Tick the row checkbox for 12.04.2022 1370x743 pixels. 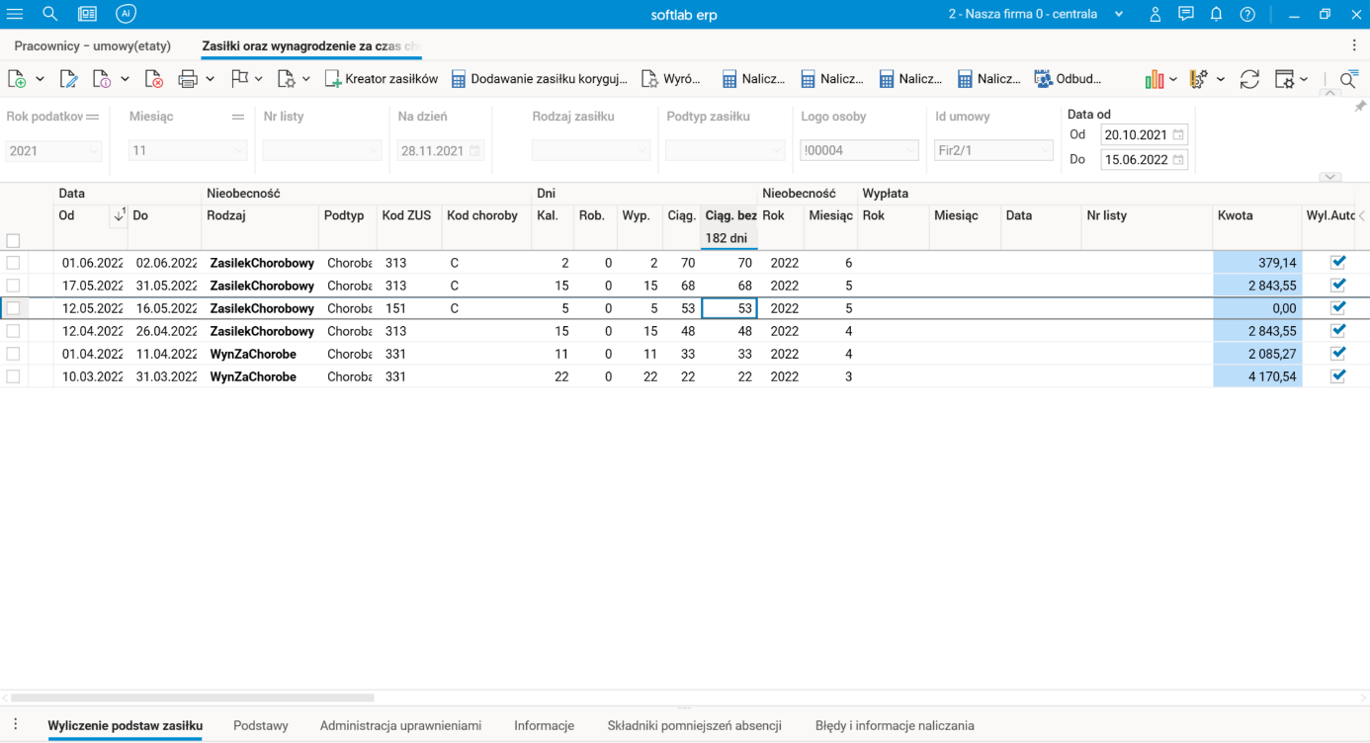point(13,331)
